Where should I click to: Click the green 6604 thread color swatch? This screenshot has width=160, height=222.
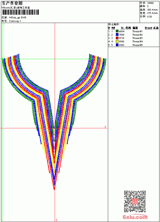[117, 31]
